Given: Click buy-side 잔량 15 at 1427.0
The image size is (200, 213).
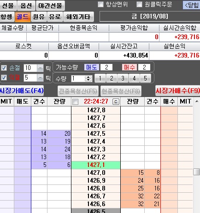Looking at the screenshot, I should coord(132,173).
